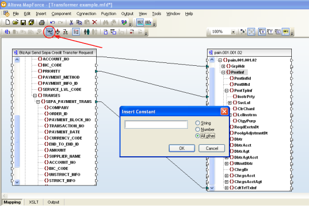Click the Insert XML Schema/File icon
This screenshot has height=206, width=309.
[x=7, y=31]
